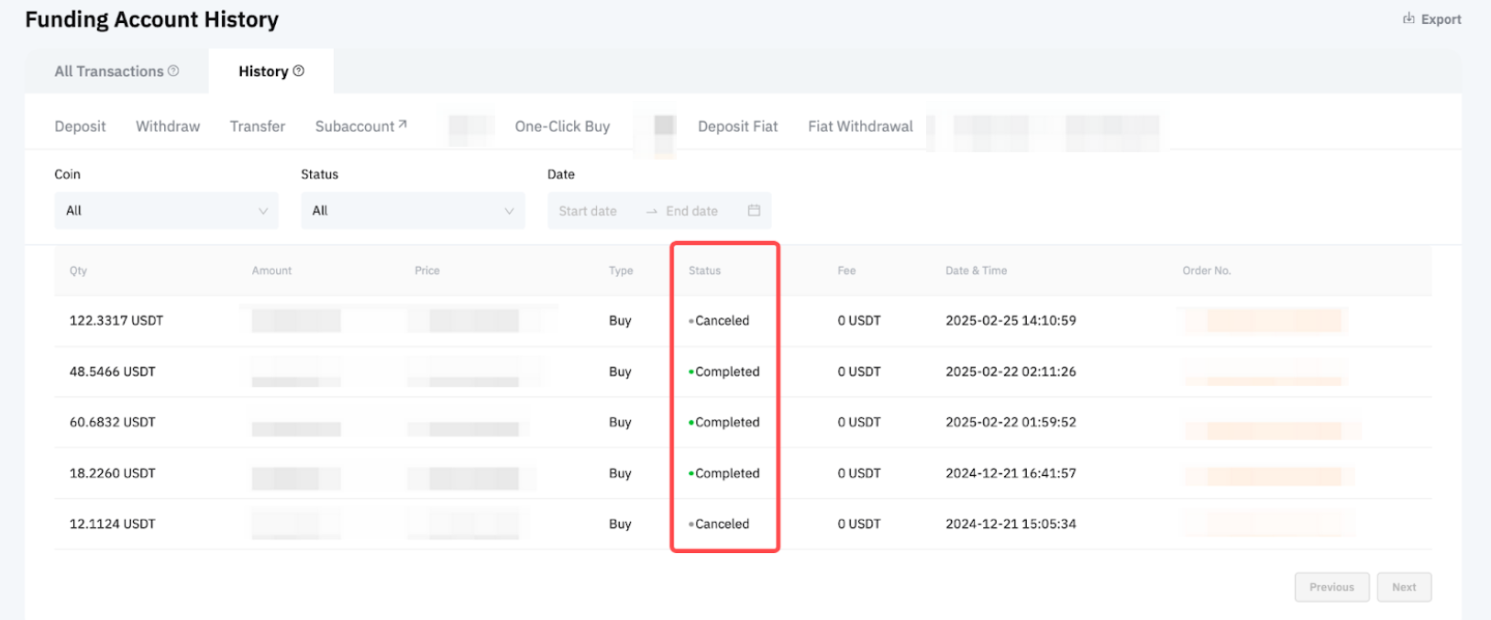Click help icon next to History tab
This screenshot has height=620, width=1491.
(298, 71)
